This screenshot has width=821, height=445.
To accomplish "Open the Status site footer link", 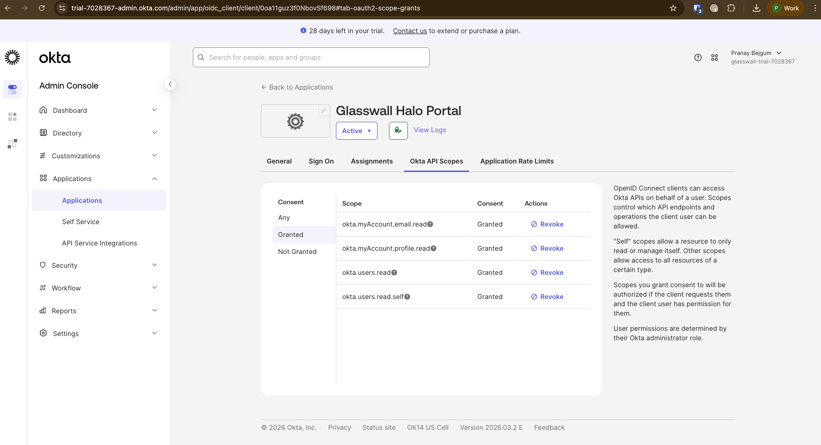I will pos(379,427).
